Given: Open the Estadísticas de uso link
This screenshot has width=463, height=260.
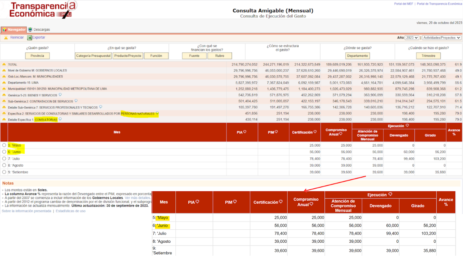Looking at the screenshot, I should point(71,211).
